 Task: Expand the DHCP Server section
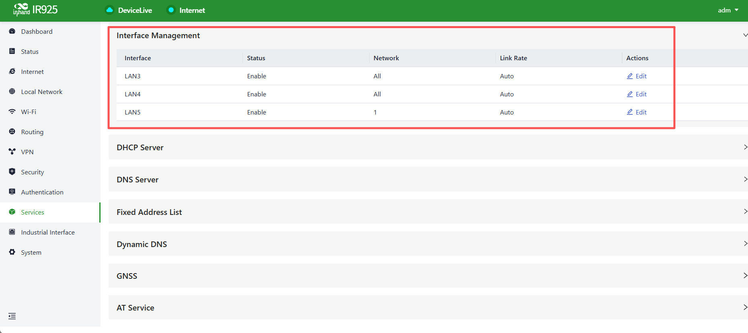coord(745,147)
